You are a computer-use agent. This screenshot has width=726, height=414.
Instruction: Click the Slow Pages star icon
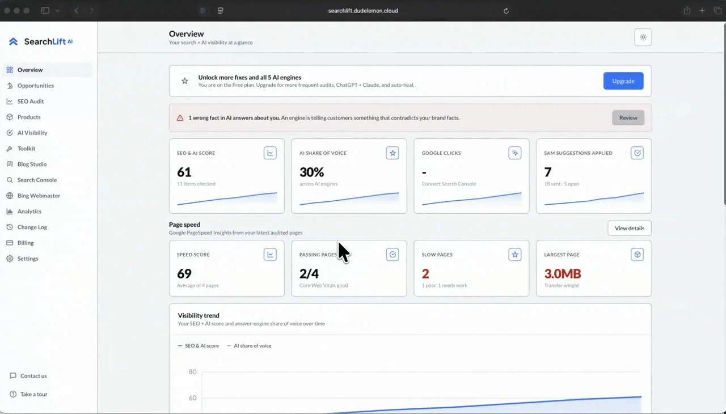coord(515,255)
